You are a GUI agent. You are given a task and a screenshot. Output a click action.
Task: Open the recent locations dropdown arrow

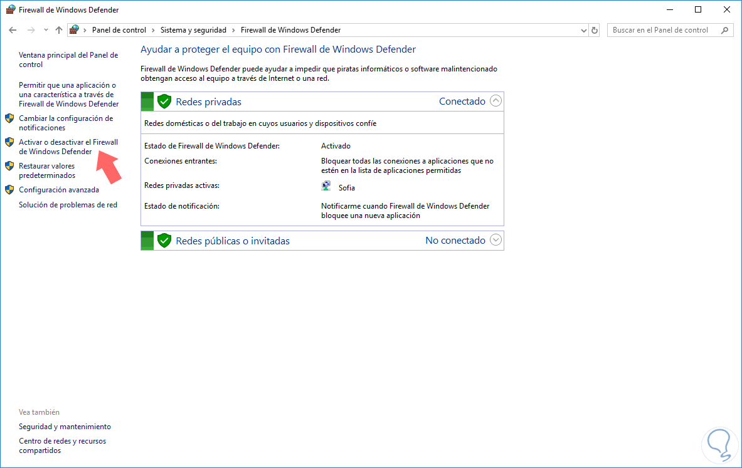pos(46,30)
